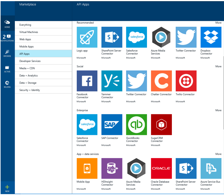Click More for App + data services
This screenshot has width=224, height=195.
[x=218, y=154]
